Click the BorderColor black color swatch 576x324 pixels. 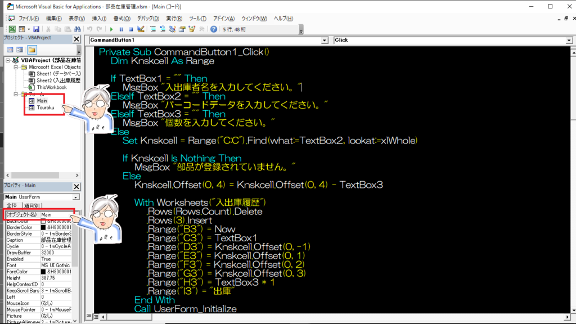[43, 227]
